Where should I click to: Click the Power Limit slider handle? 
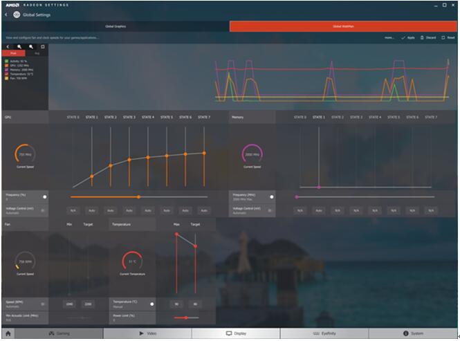(x=186, y=317)
